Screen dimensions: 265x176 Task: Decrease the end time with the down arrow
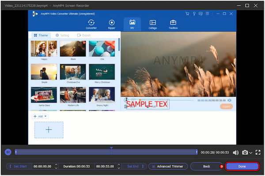coord(119,168)
